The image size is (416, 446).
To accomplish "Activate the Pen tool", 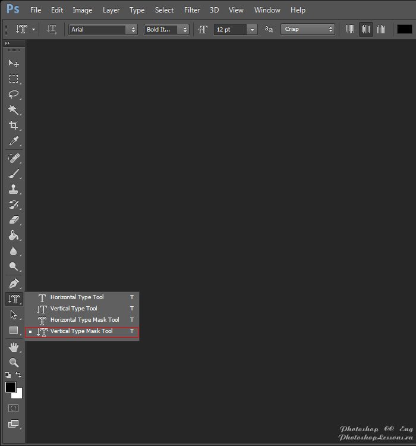I will [x=13, y=283].
